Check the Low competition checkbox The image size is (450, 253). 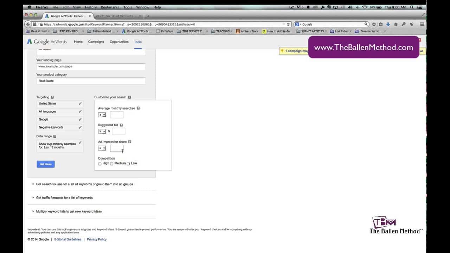click(128, 164)
